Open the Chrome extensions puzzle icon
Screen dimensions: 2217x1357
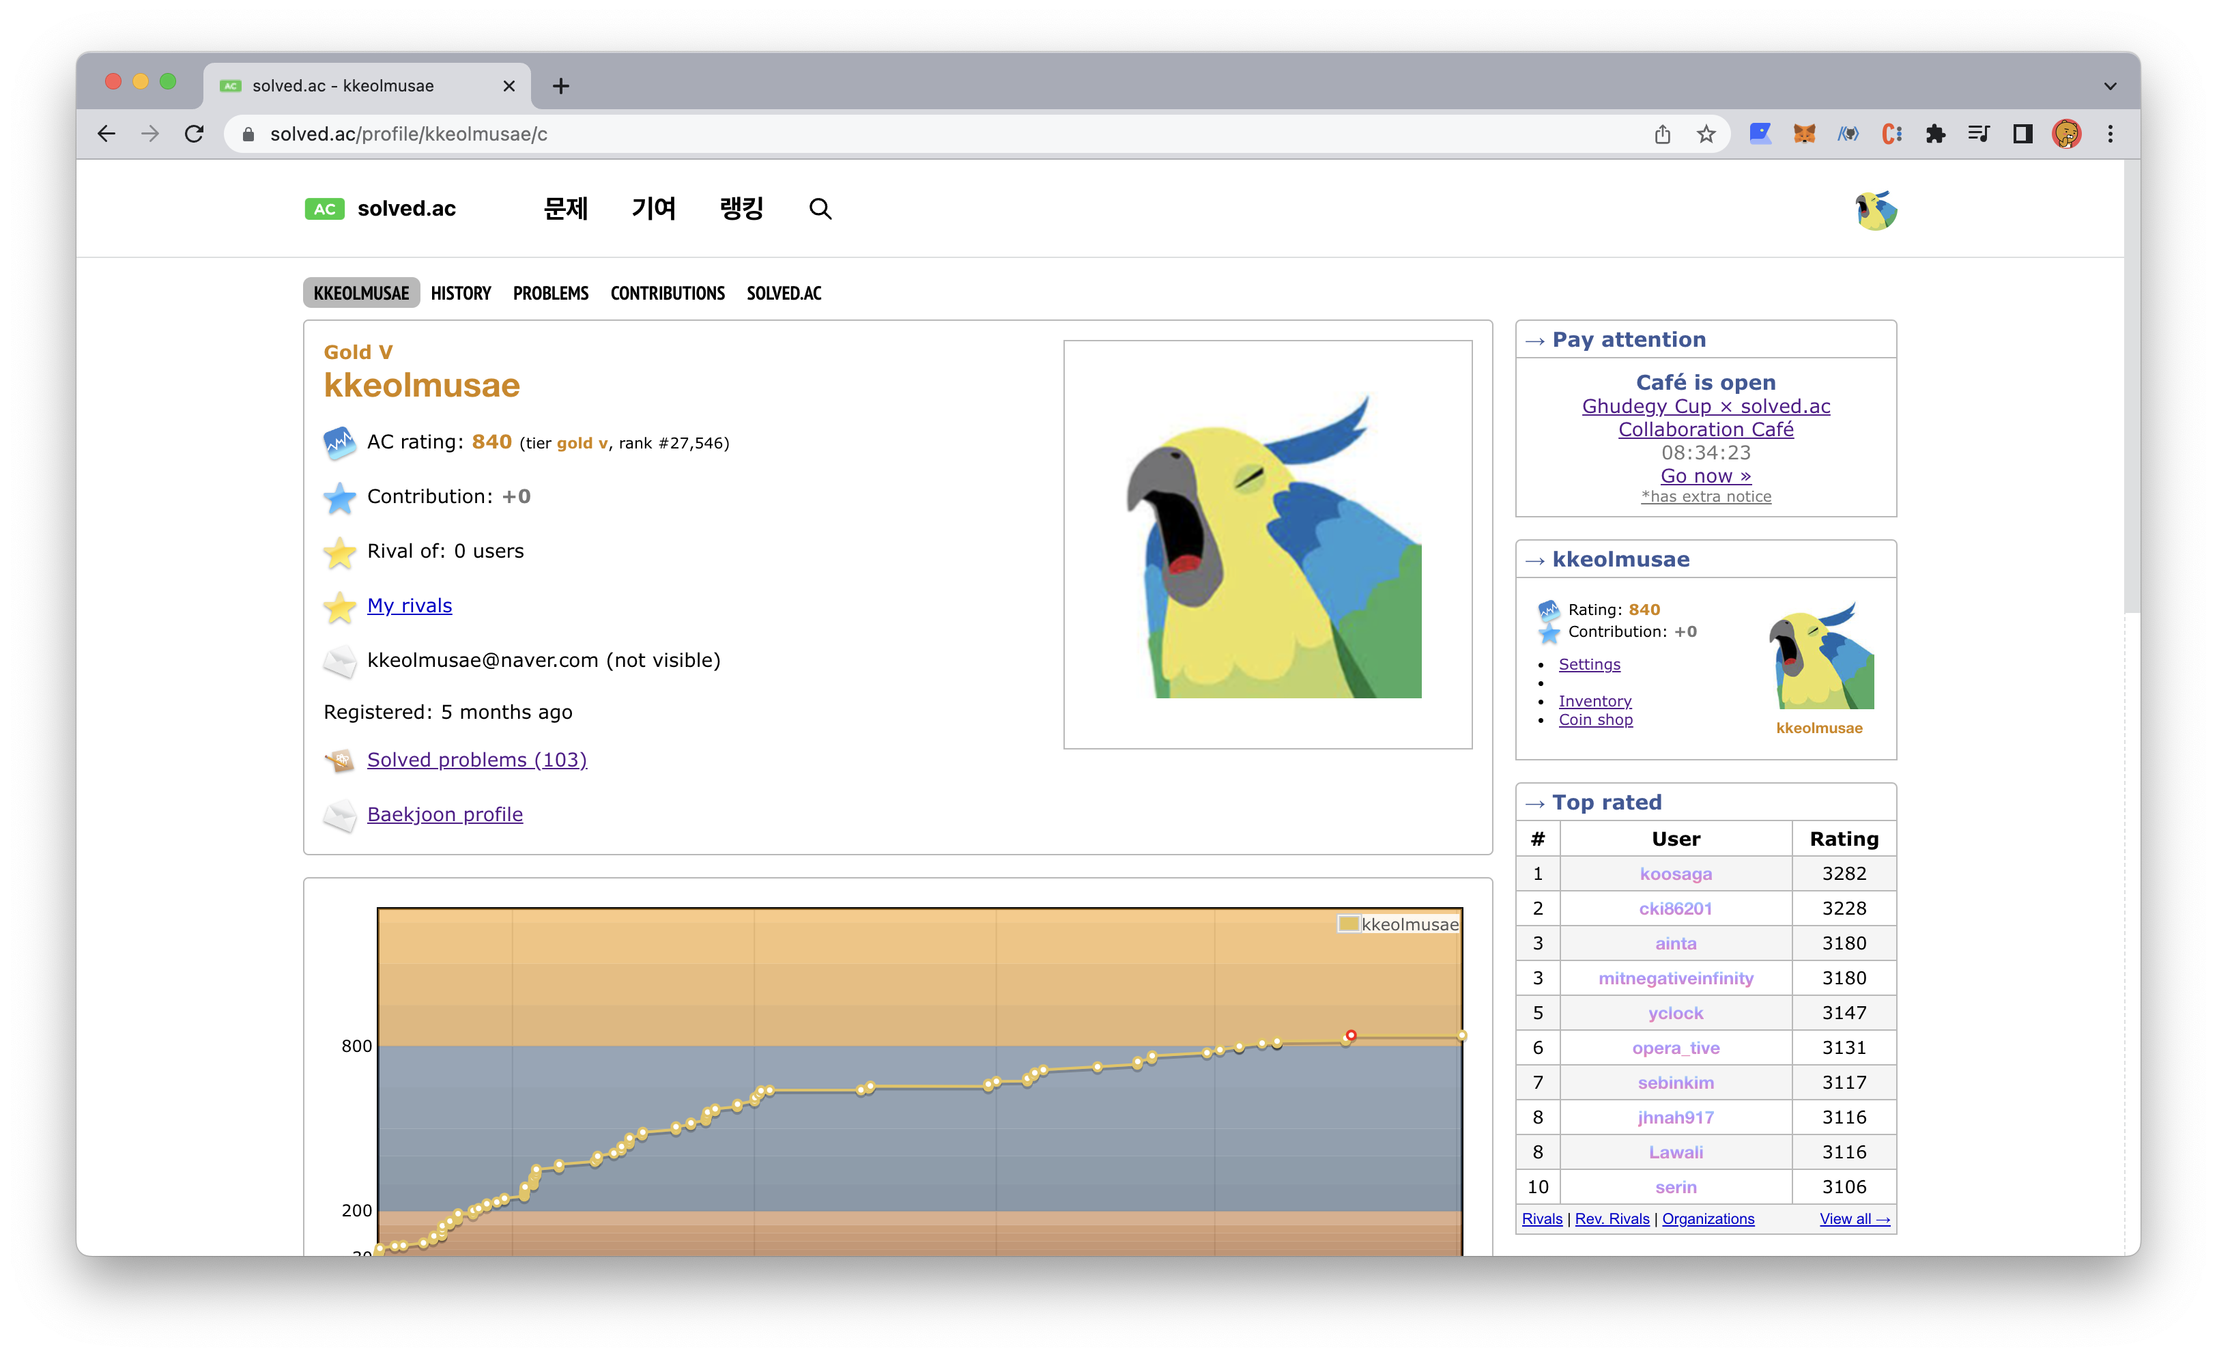(x=1934, y=134)
